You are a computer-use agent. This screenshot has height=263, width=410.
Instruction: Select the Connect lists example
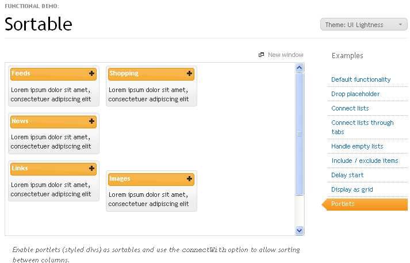click(x=350, y=108)
